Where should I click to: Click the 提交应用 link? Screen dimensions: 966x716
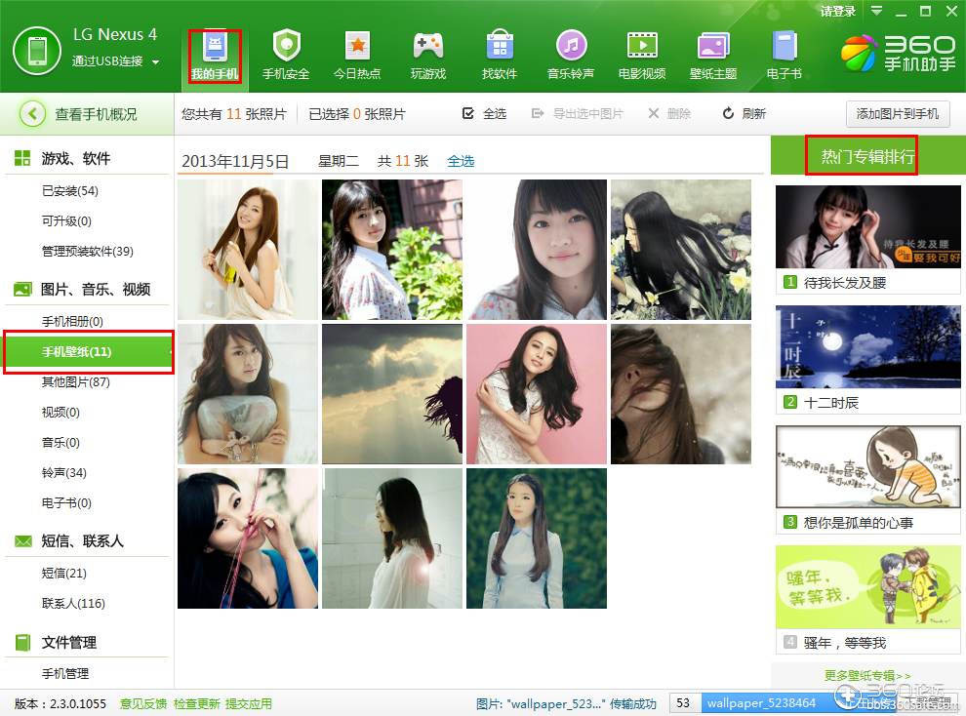[x=248, y=703]
